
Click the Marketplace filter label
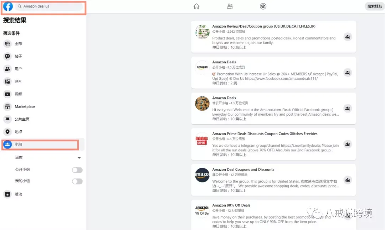(25, 107)
